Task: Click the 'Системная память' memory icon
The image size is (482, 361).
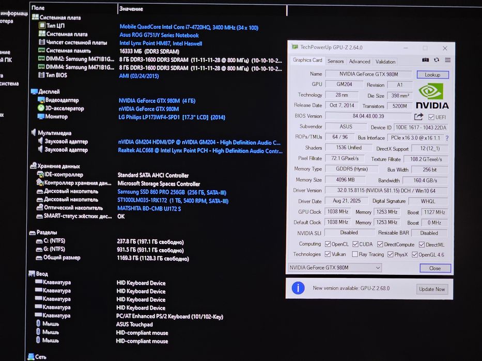Action: coord(41,50)
